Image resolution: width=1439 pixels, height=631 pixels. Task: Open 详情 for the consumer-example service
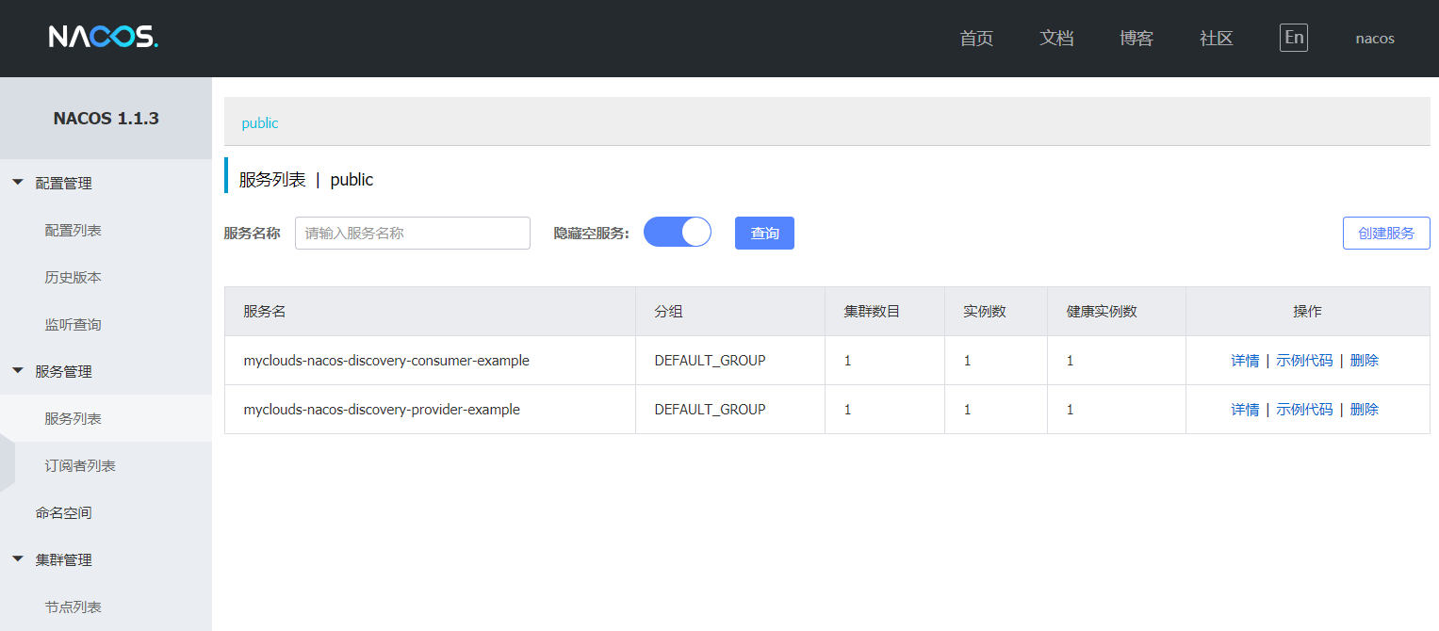[x=1245, y=361]
